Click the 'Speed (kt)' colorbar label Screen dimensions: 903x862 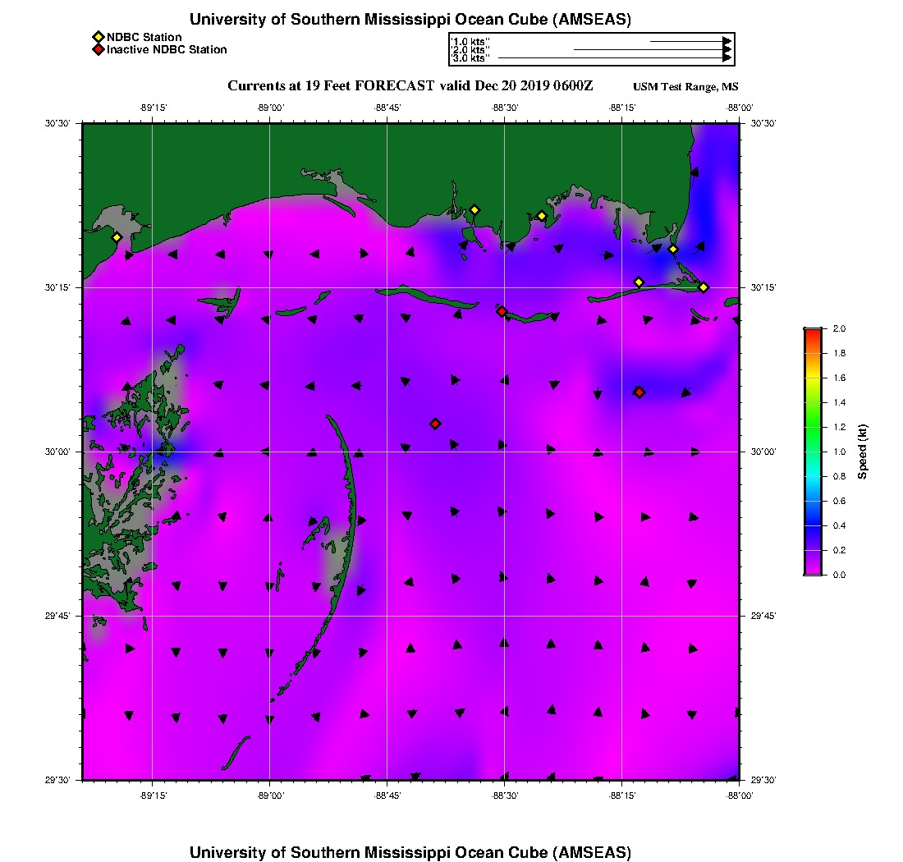point(863,452)
